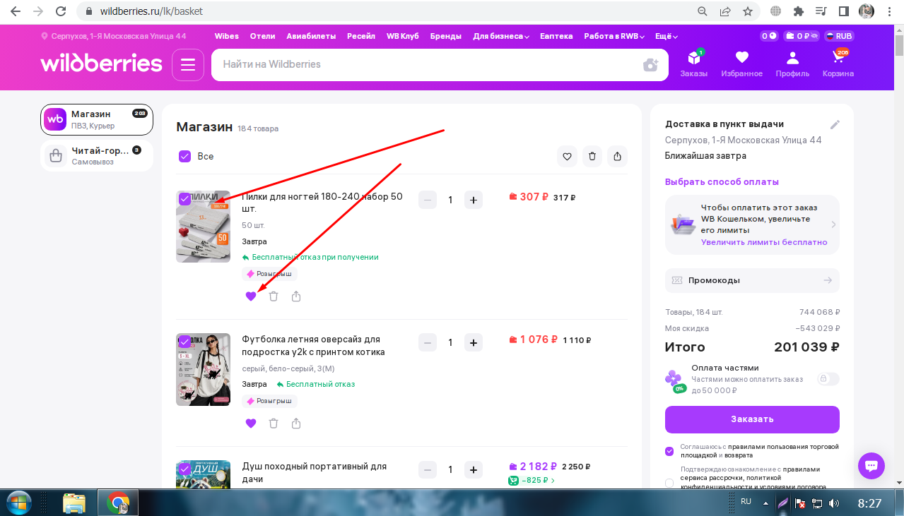904x516 pixels.
Task: Open the Футболка летняя product thumbnail
Action: click(203, 369)
